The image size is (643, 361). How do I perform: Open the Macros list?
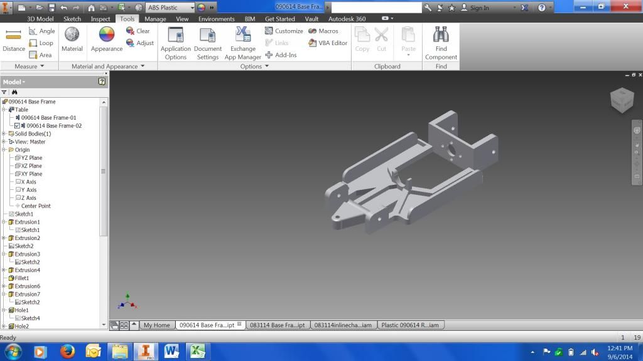pos(323,31)
